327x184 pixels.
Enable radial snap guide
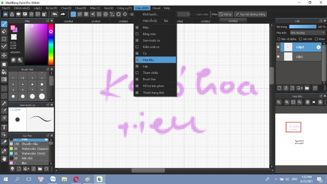[x=99, y=14]
